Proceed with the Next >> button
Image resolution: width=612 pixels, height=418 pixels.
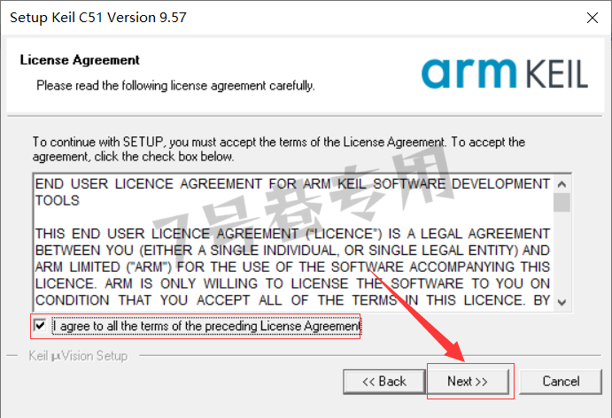pyautogui.click(x=468, y=382)
